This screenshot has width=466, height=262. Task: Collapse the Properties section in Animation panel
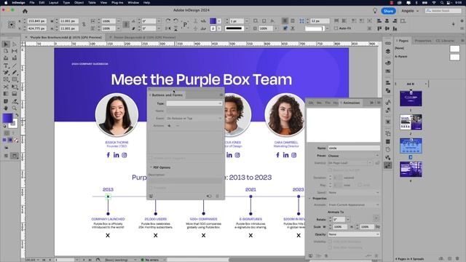309,199
